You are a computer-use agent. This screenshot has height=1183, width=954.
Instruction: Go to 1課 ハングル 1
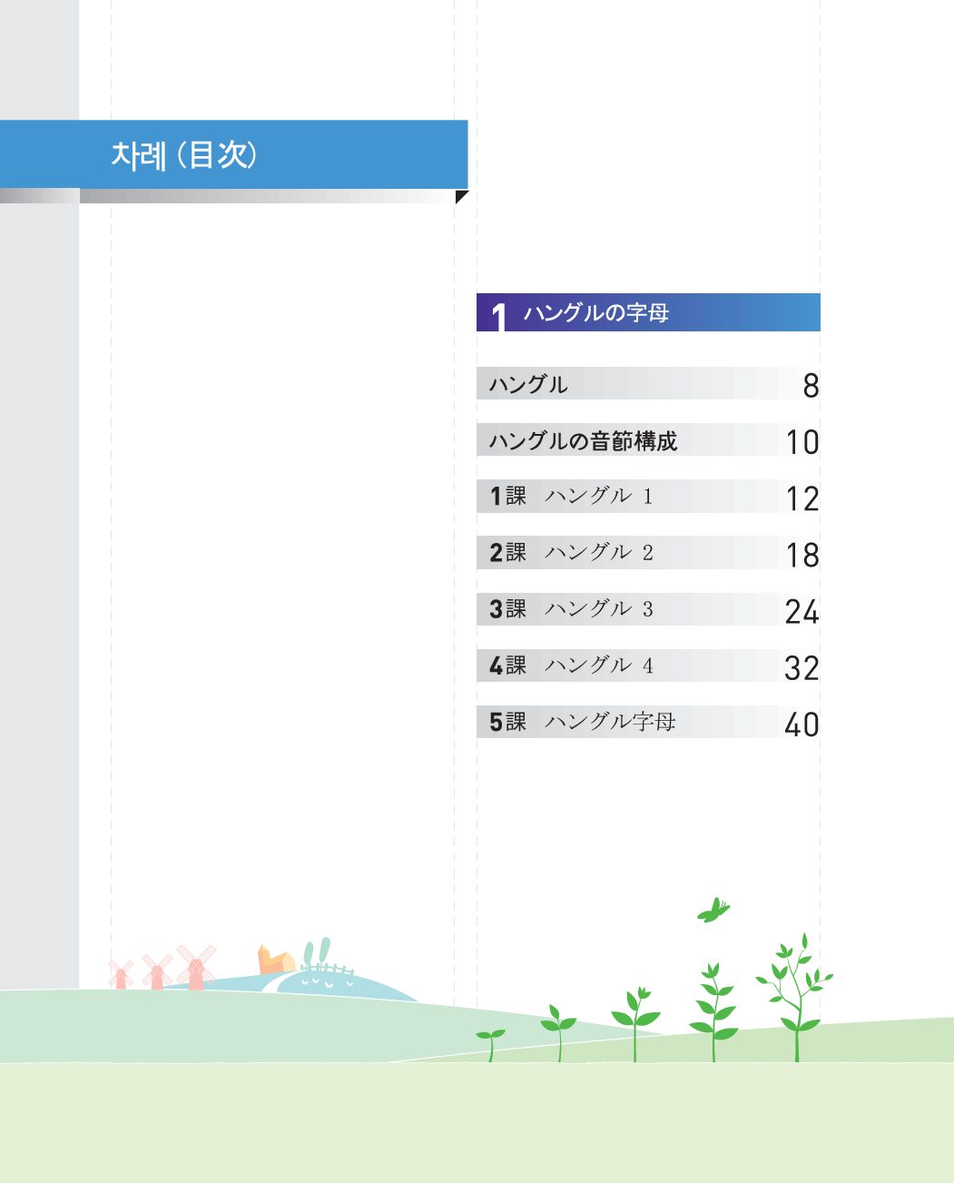(572, 497)
